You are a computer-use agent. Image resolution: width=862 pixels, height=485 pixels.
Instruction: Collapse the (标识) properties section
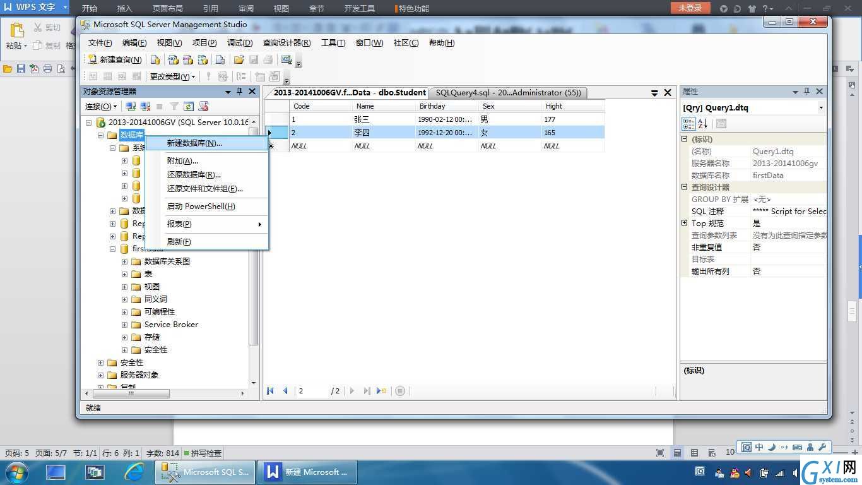(685, 140)
